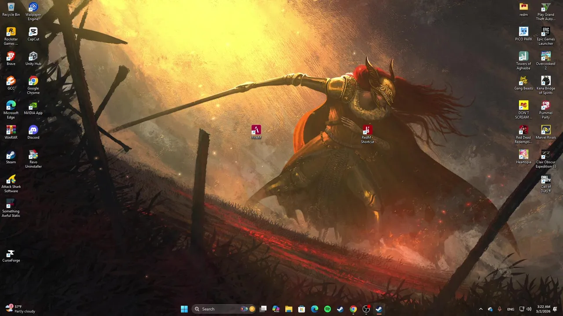Open the Recycle Bin desktop icon
This screenshot has height=316, width=563.
[x=11, y=10]
